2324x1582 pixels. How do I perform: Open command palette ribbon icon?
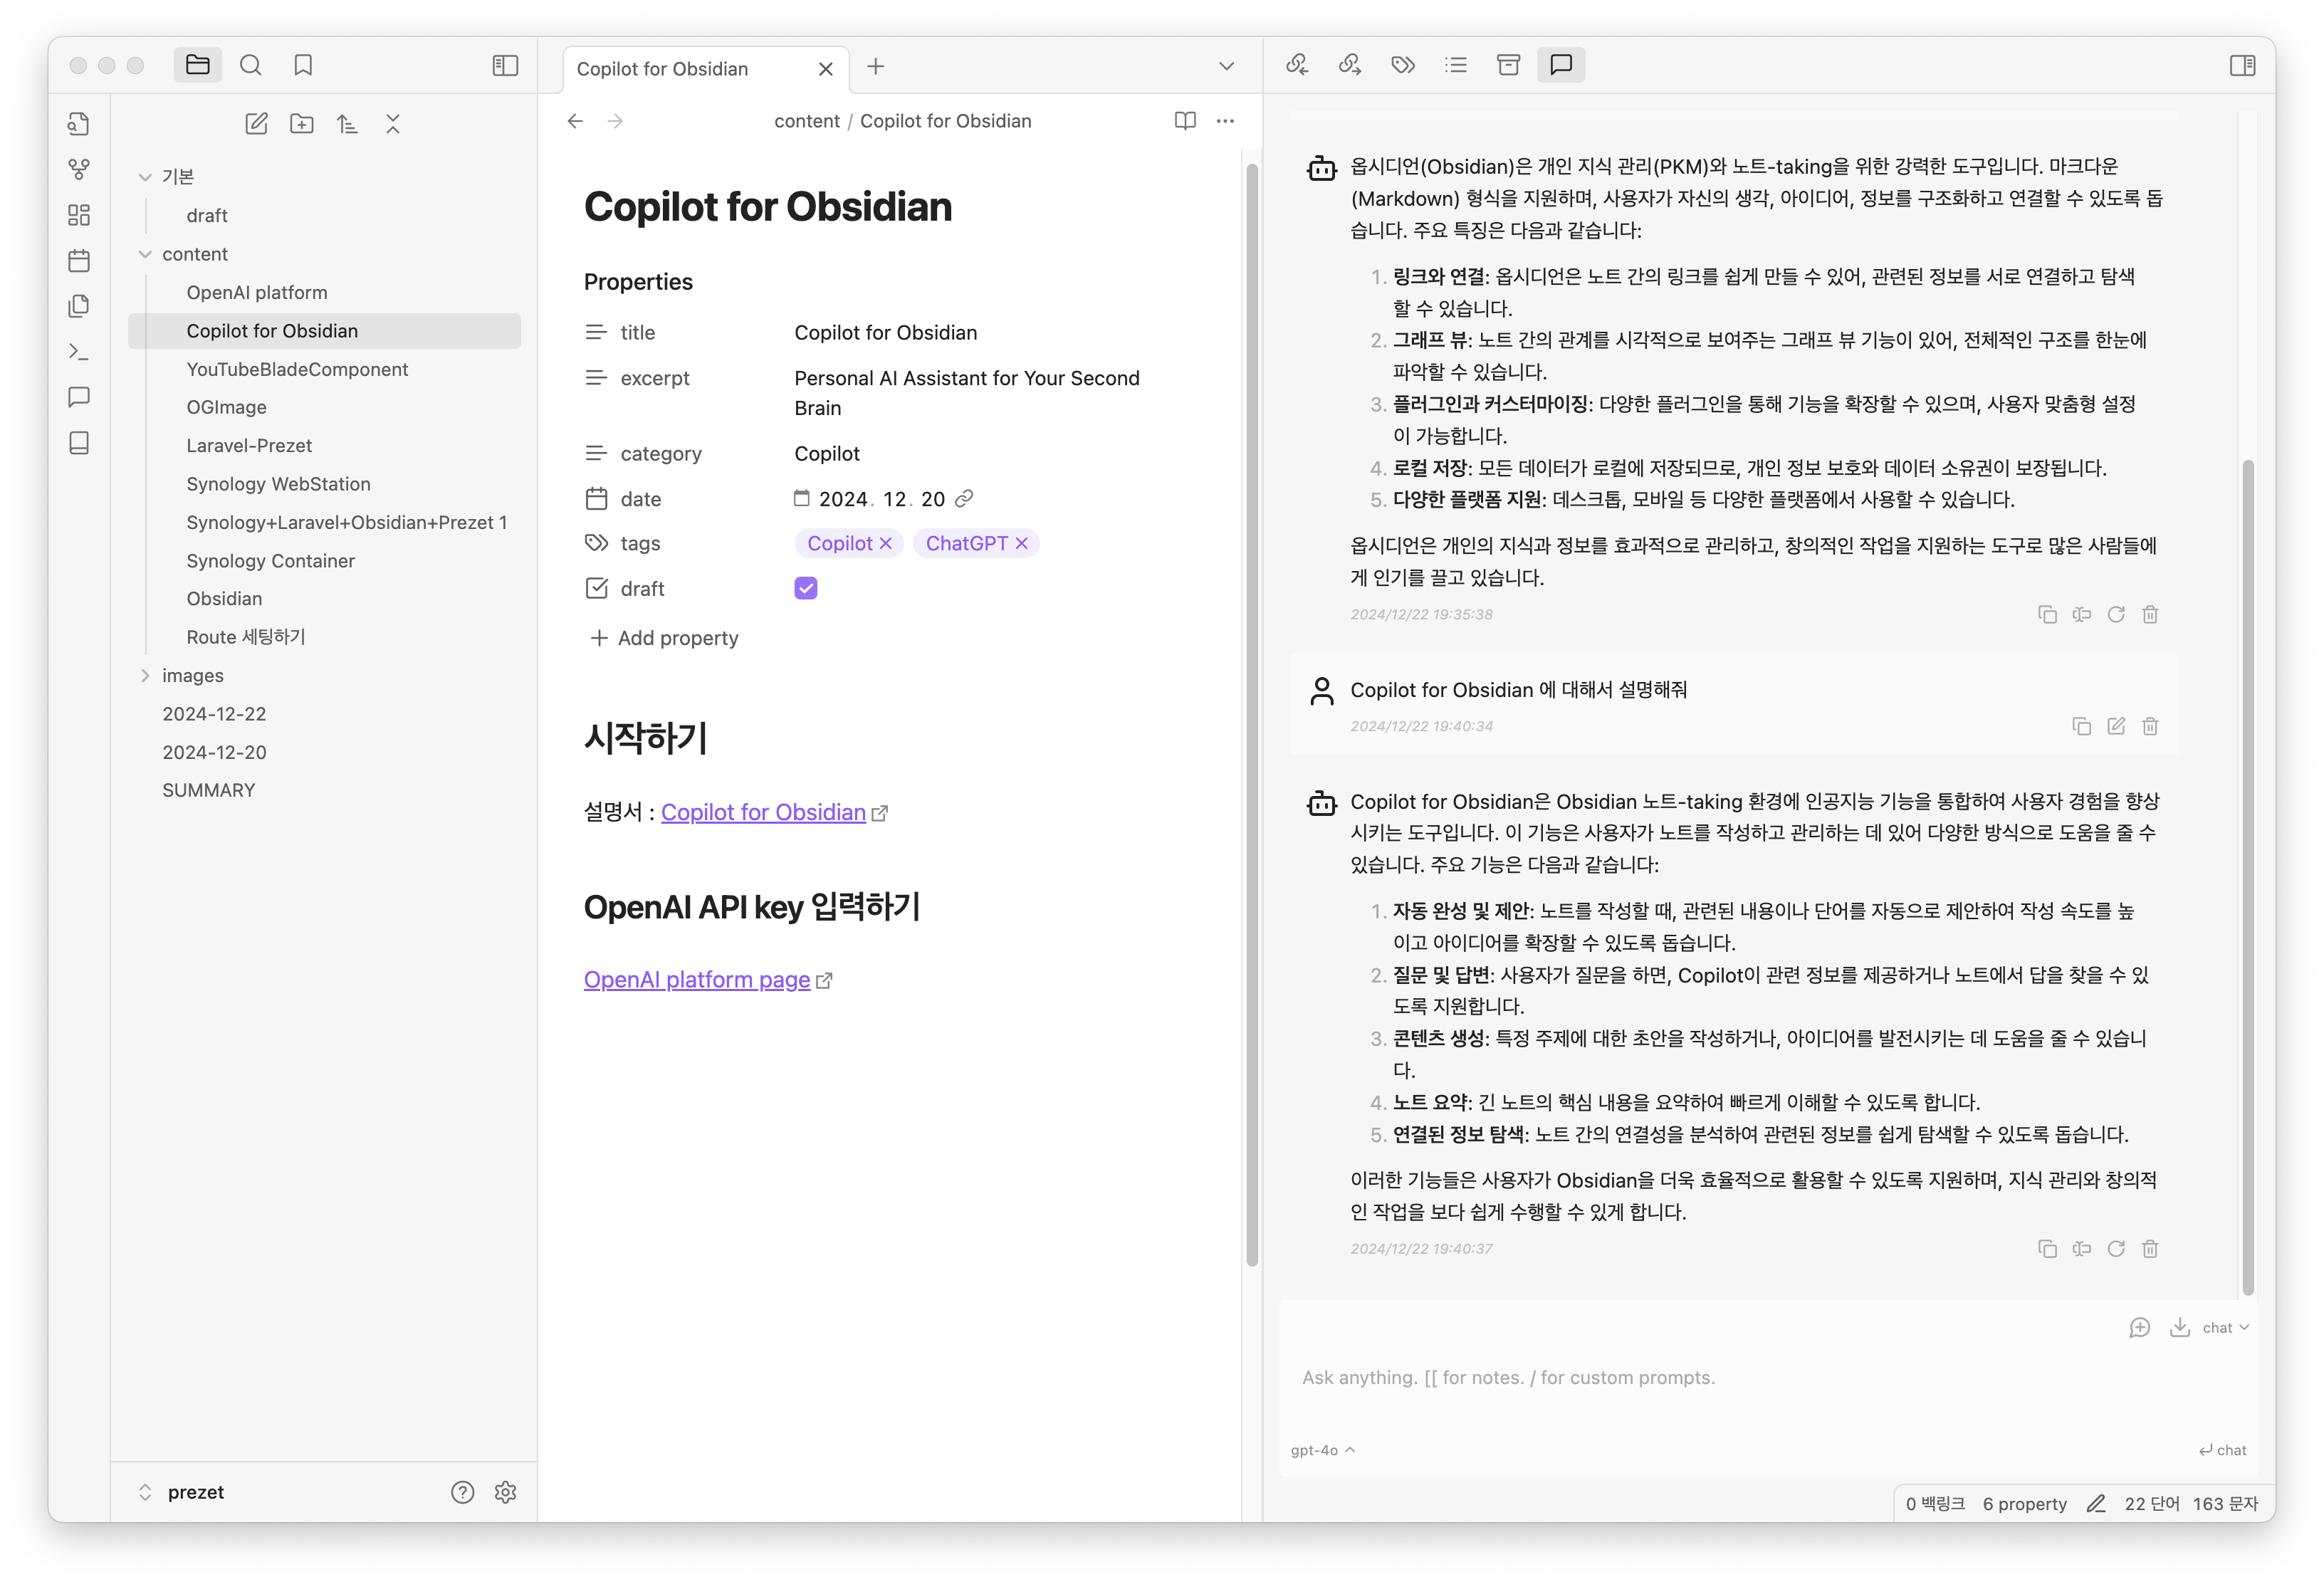[x=79, y=352]
